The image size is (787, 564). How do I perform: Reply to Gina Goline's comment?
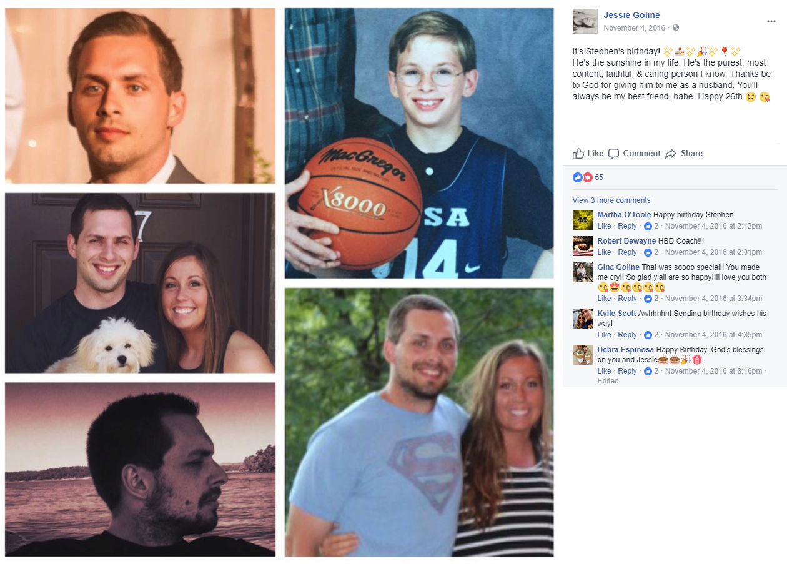pos(627,299)
